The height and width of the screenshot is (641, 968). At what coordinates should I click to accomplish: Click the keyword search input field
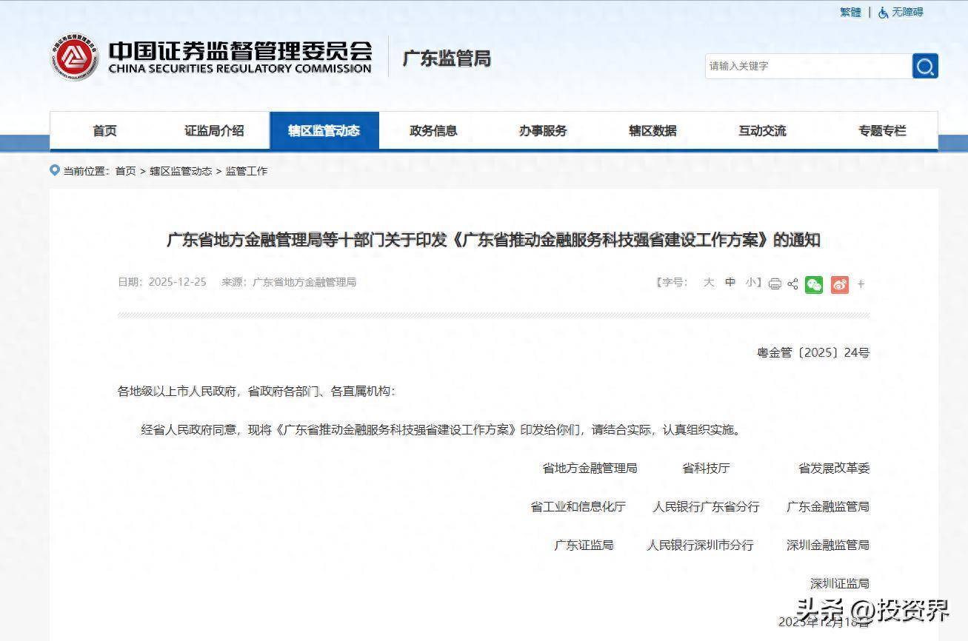coord(807,66)
